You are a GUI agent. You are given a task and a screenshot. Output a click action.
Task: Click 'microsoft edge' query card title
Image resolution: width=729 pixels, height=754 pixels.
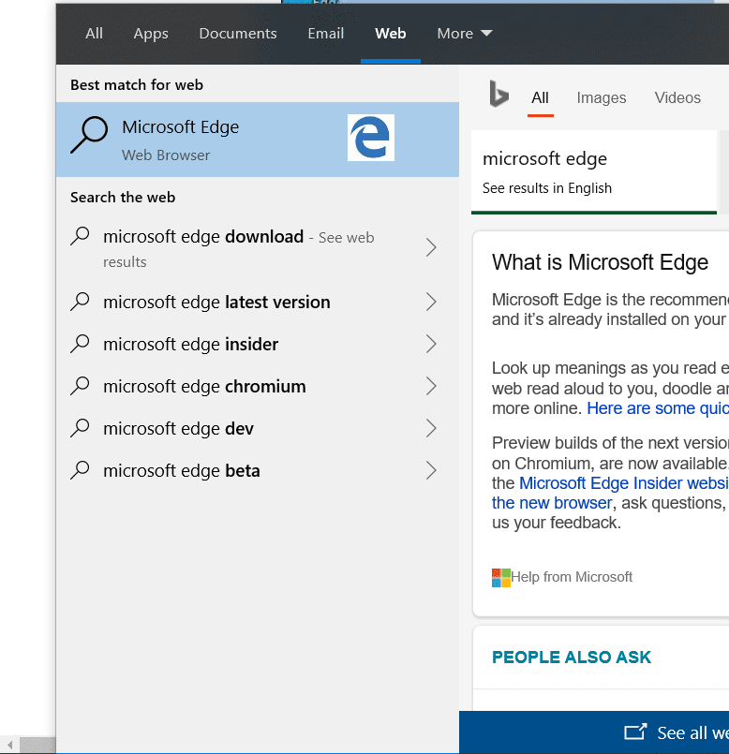tap(544, 159)
